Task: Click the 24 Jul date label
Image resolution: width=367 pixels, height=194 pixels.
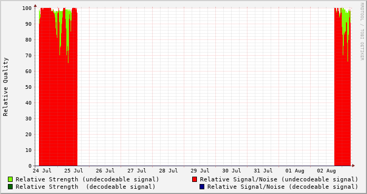Action: 42,171
